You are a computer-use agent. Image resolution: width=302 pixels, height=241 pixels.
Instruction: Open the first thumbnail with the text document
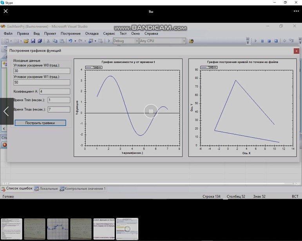click(12, 229)
